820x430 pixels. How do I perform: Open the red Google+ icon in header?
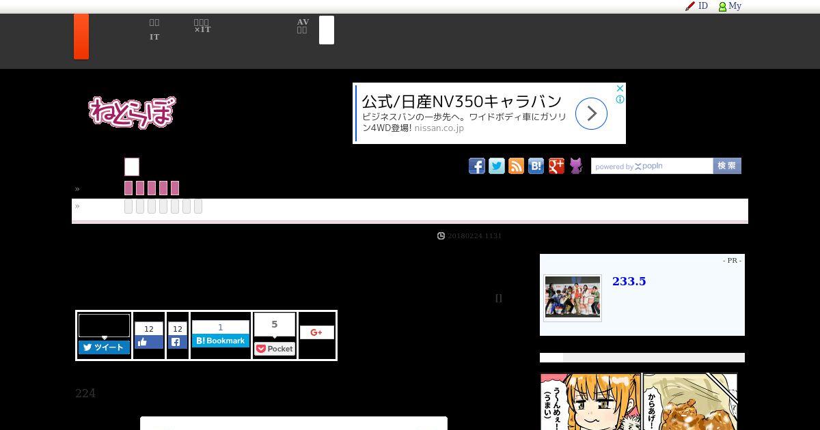(x=556, y=166)
